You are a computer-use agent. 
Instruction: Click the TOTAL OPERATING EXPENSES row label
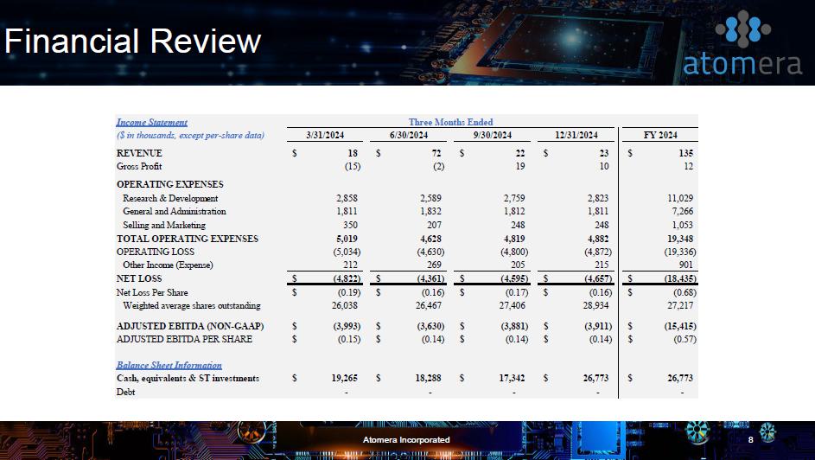[188, 239]
